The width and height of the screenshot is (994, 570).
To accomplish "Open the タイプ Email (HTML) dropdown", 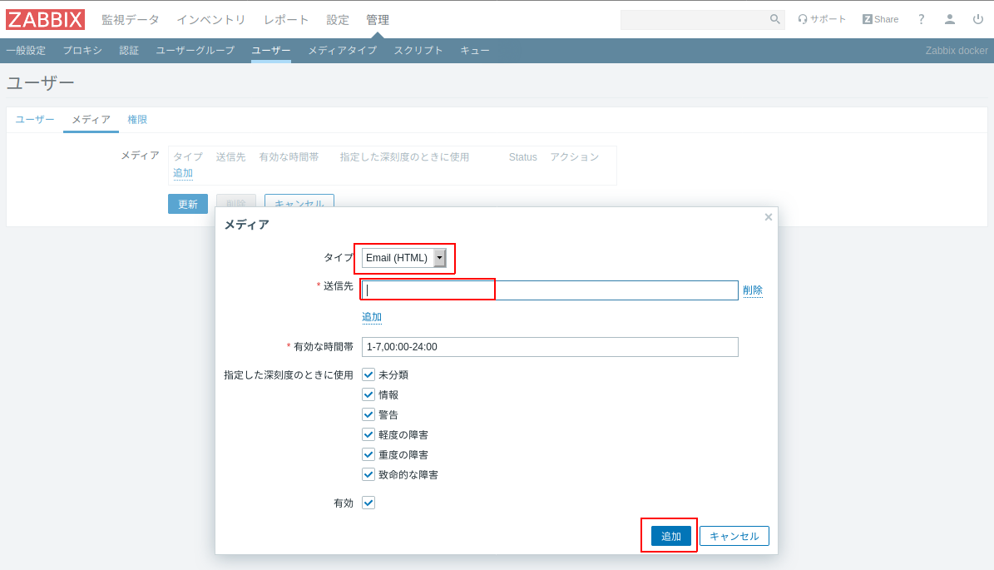I will 403,258.
